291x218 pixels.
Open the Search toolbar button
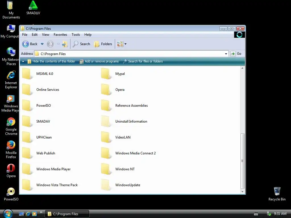click(x=81, y=44)
